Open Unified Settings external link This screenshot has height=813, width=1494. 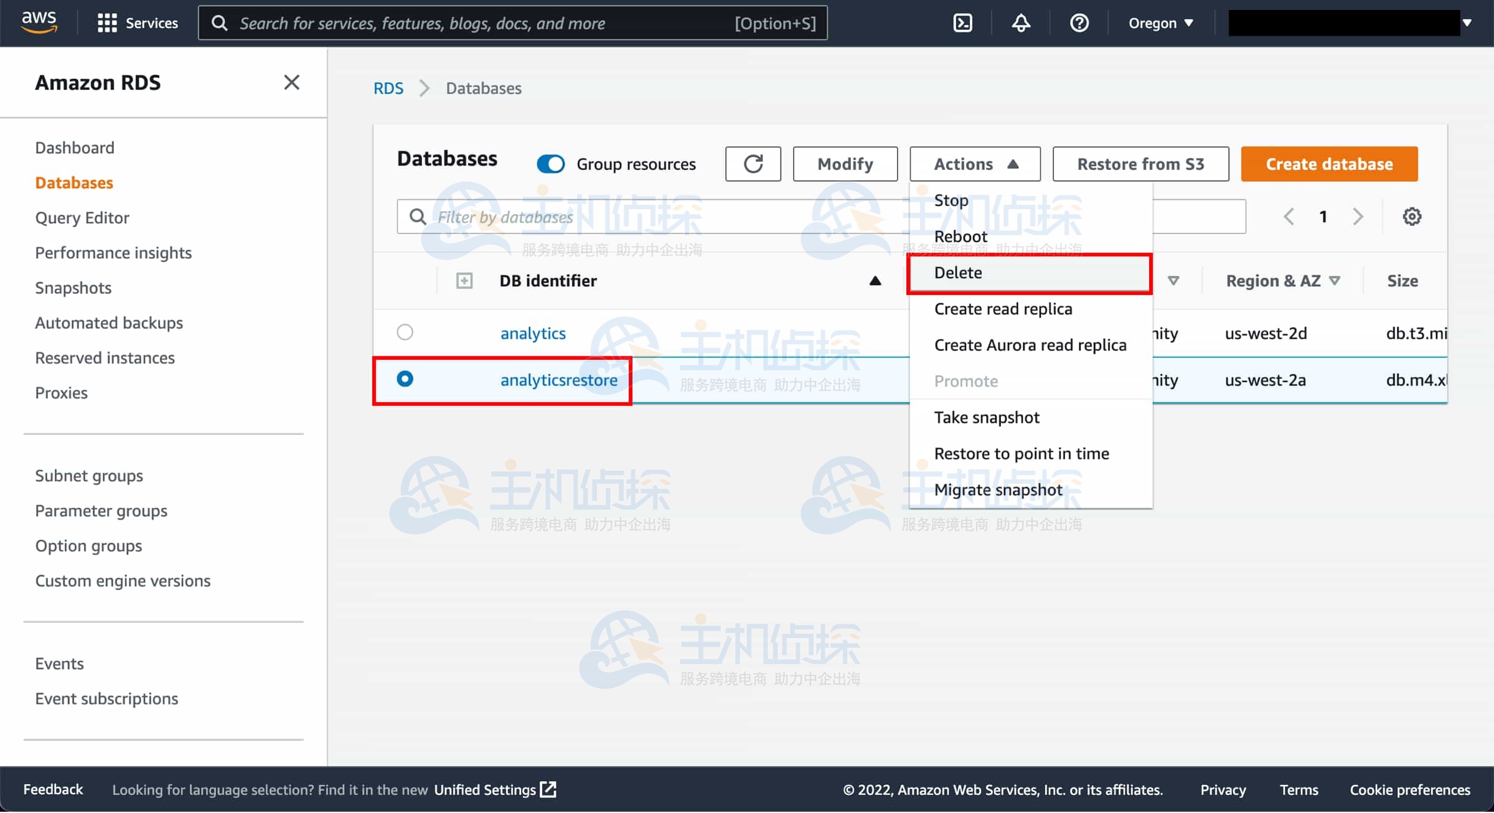tap(495, 789)
